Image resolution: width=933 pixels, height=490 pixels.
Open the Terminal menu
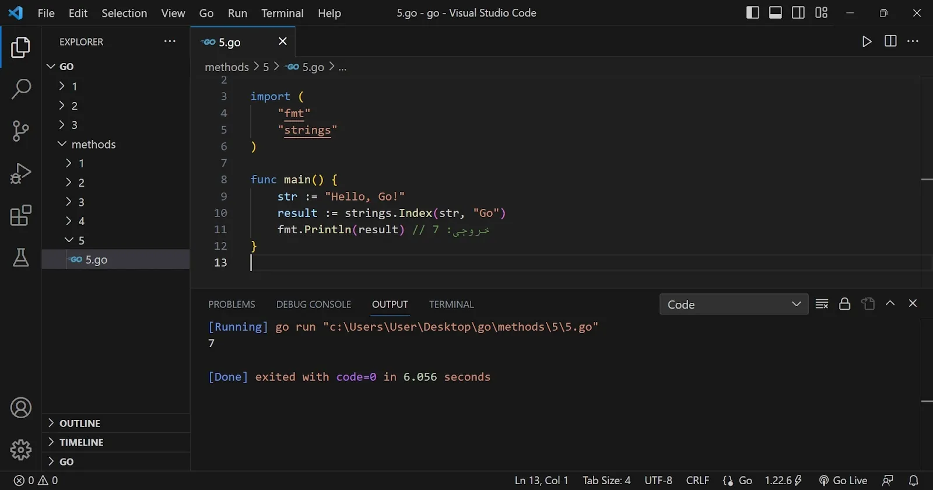tap(282, 13)
